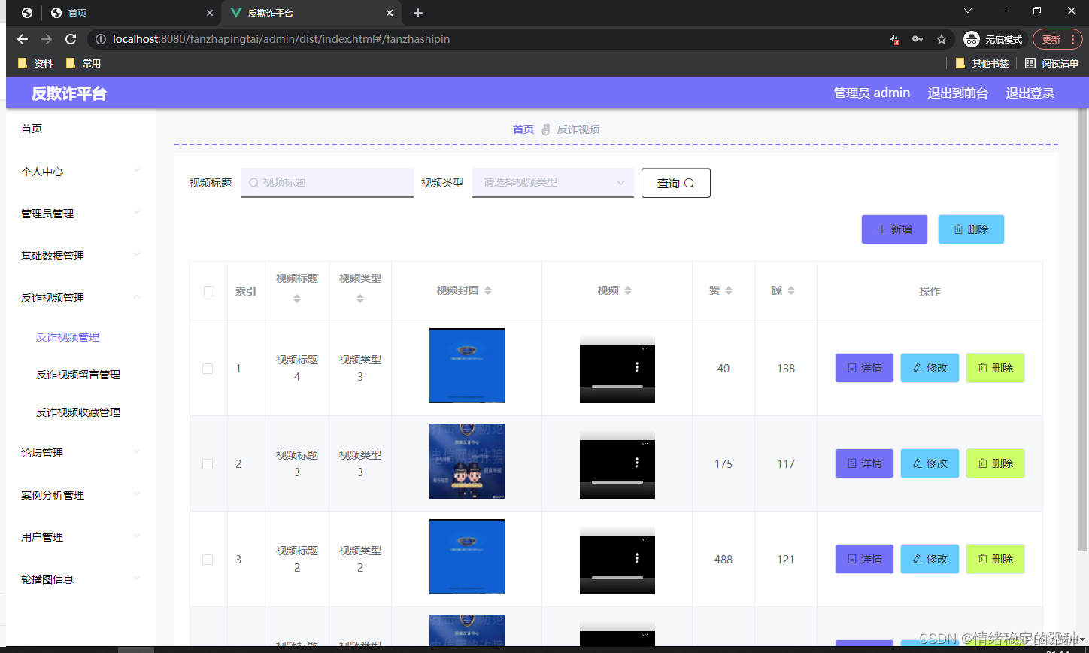Open a new browser tab with plus
The height and width of the screenshot is (653, 1089).
point(418,13)
